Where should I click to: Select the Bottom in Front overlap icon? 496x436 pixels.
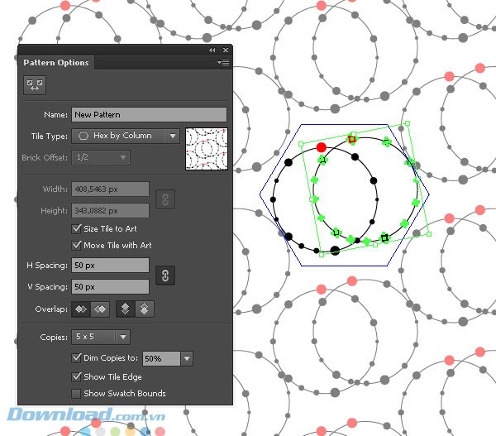pyautogui.click(x=144, y=309)
